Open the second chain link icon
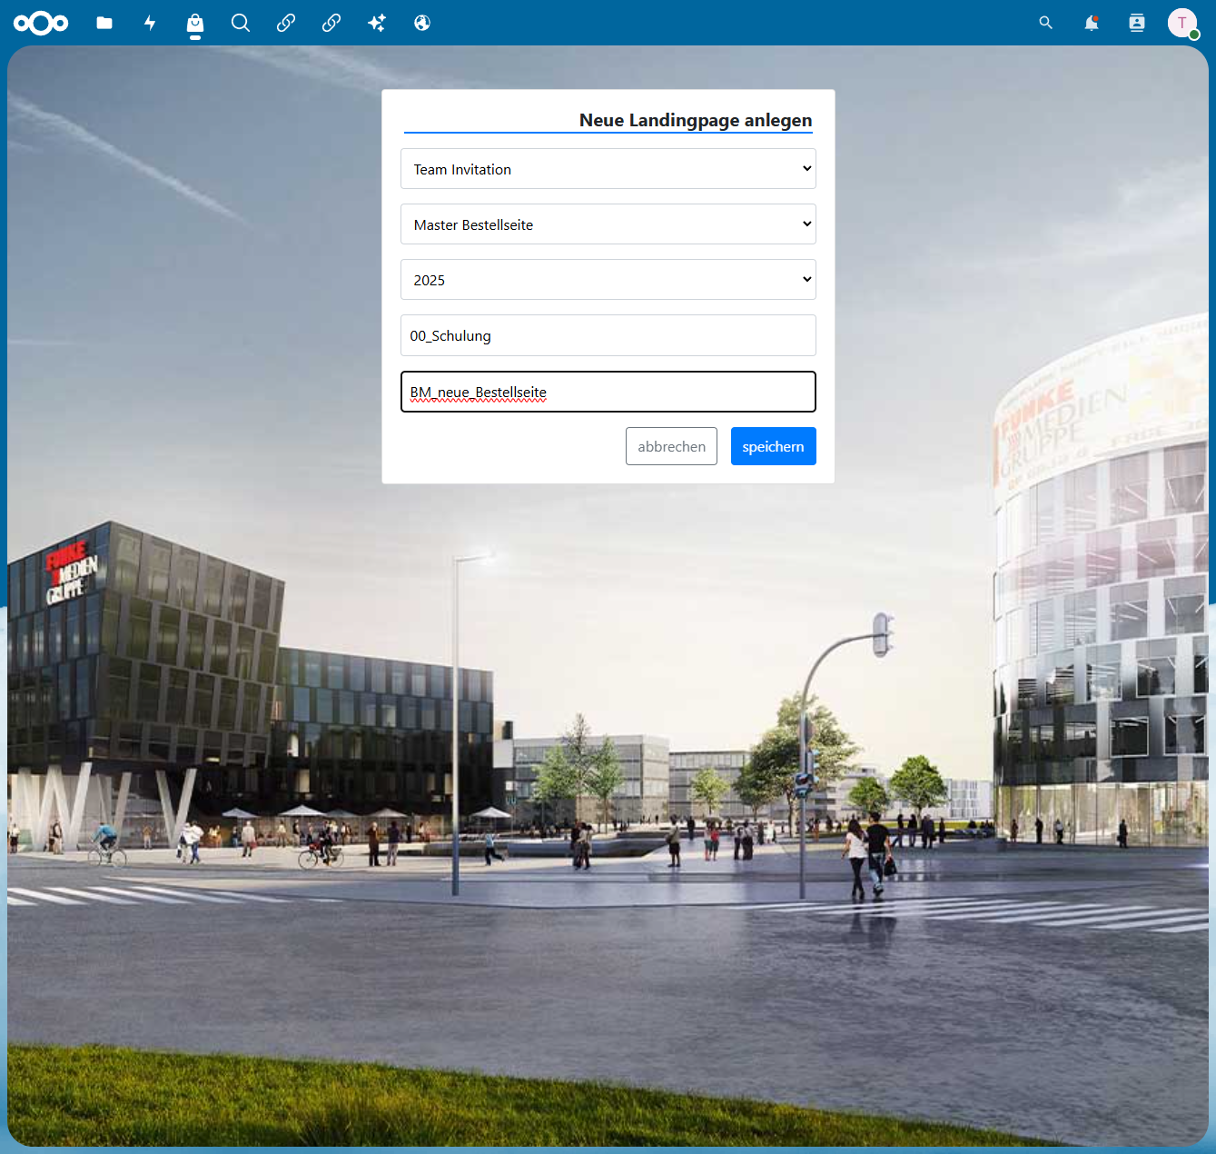Image resolution: width=1216 pixels, height=1154 pixels. tap(331, 23)
